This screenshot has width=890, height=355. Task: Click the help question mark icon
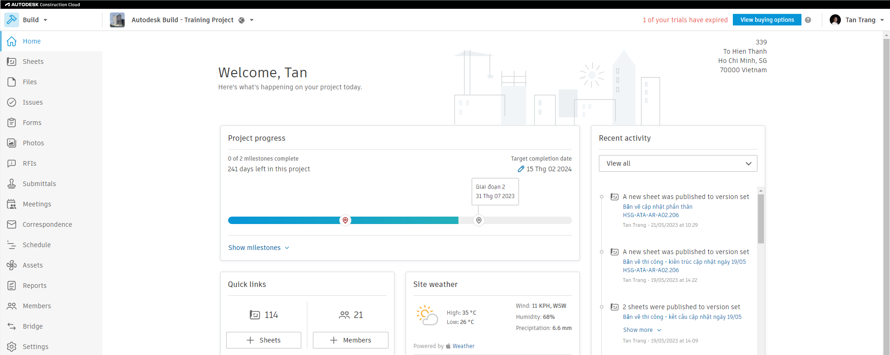(808, 20)
